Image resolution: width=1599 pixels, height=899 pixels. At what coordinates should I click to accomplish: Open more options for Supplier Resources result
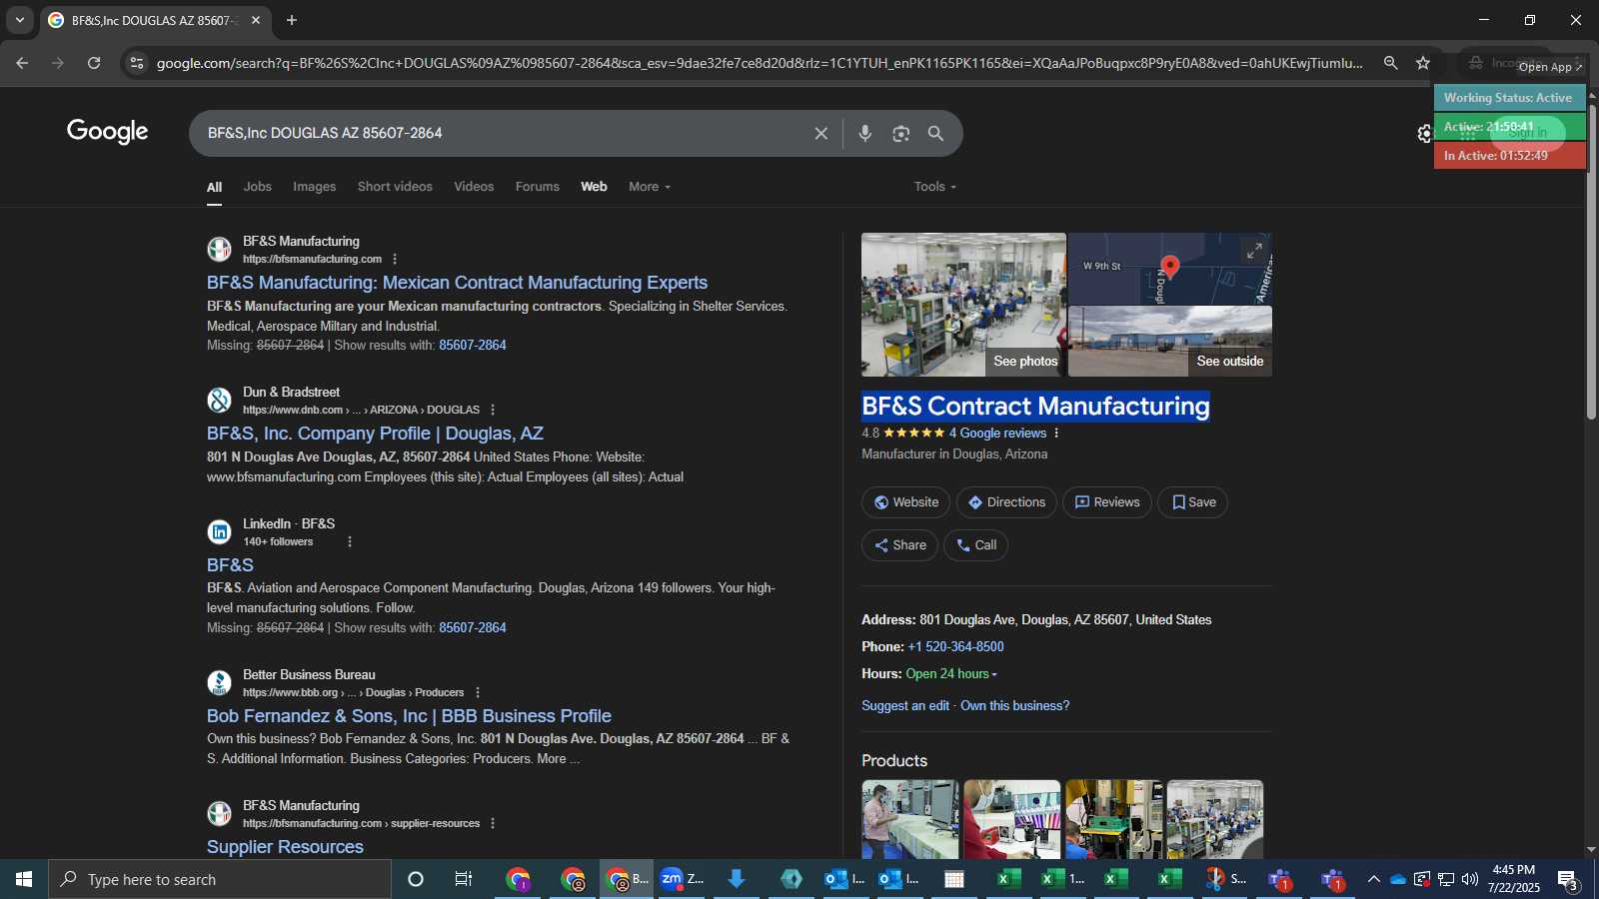[493, 823]
